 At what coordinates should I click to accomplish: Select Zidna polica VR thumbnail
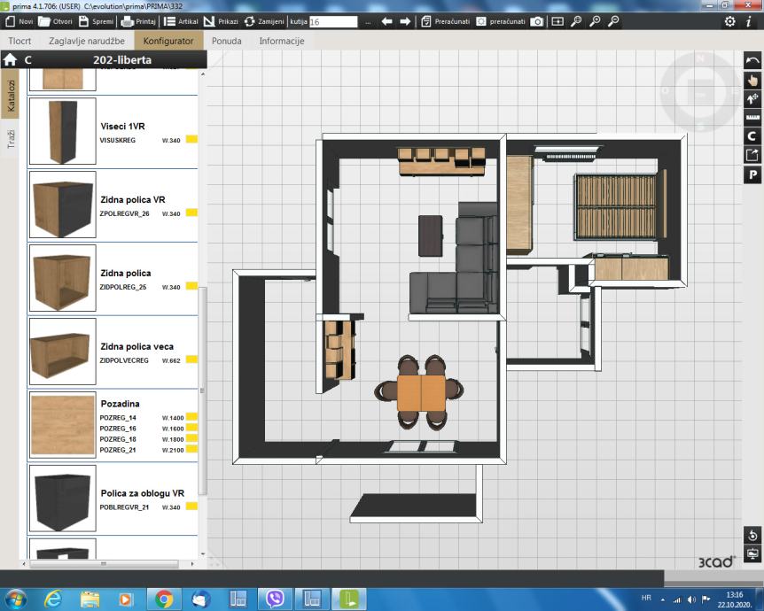point(62,205)
